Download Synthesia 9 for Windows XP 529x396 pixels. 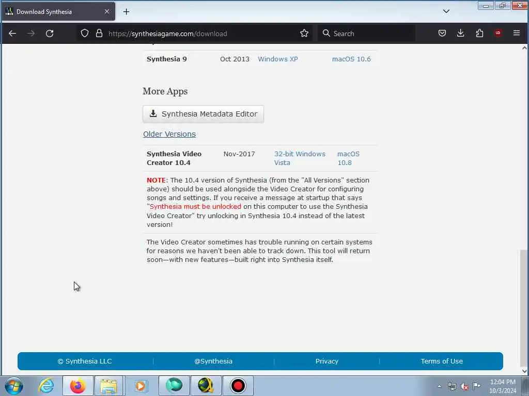[277, 59]
